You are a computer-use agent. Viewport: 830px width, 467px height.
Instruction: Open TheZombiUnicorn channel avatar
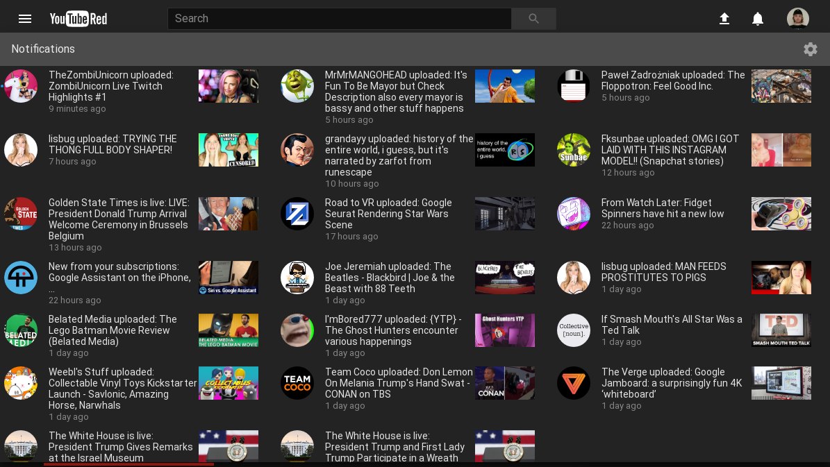tap(21, 85)
